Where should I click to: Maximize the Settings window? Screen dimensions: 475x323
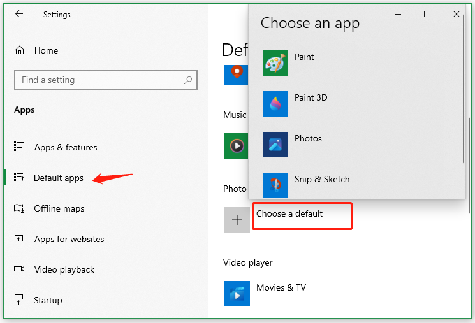point(427,14)
